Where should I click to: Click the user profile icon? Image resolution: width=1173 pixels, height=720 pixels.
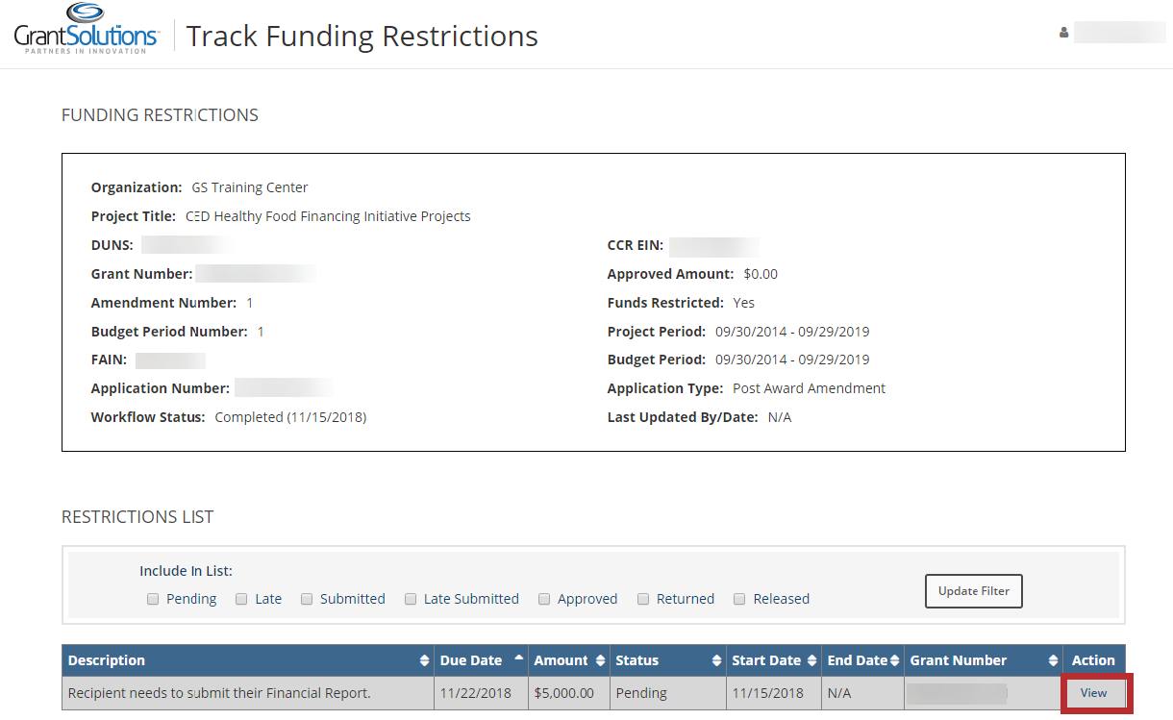[x=1063, y=33]
